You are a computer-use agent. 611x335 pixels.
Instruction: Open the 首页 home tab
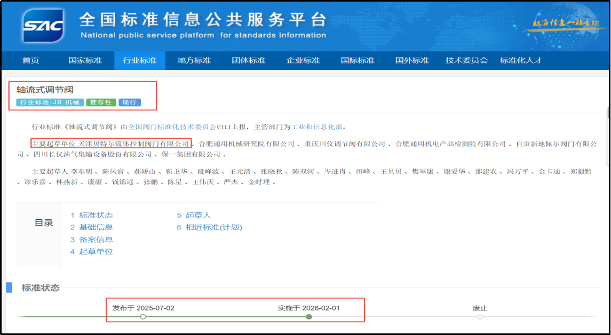click(30, 60)
